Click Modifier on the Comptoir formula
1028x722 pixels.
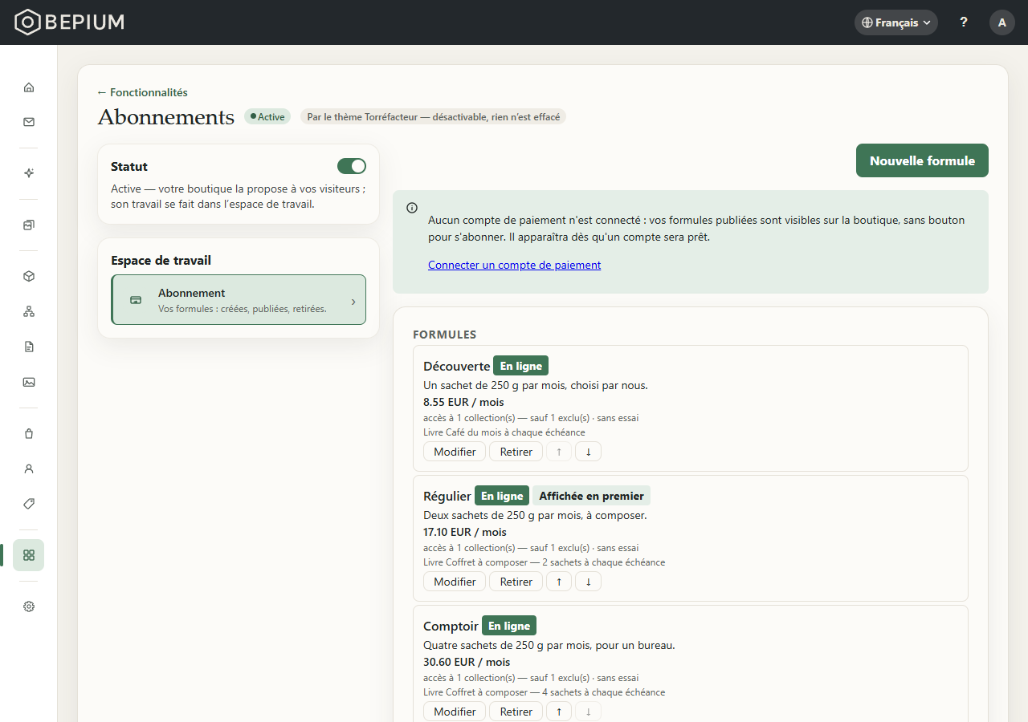point(455,712)
